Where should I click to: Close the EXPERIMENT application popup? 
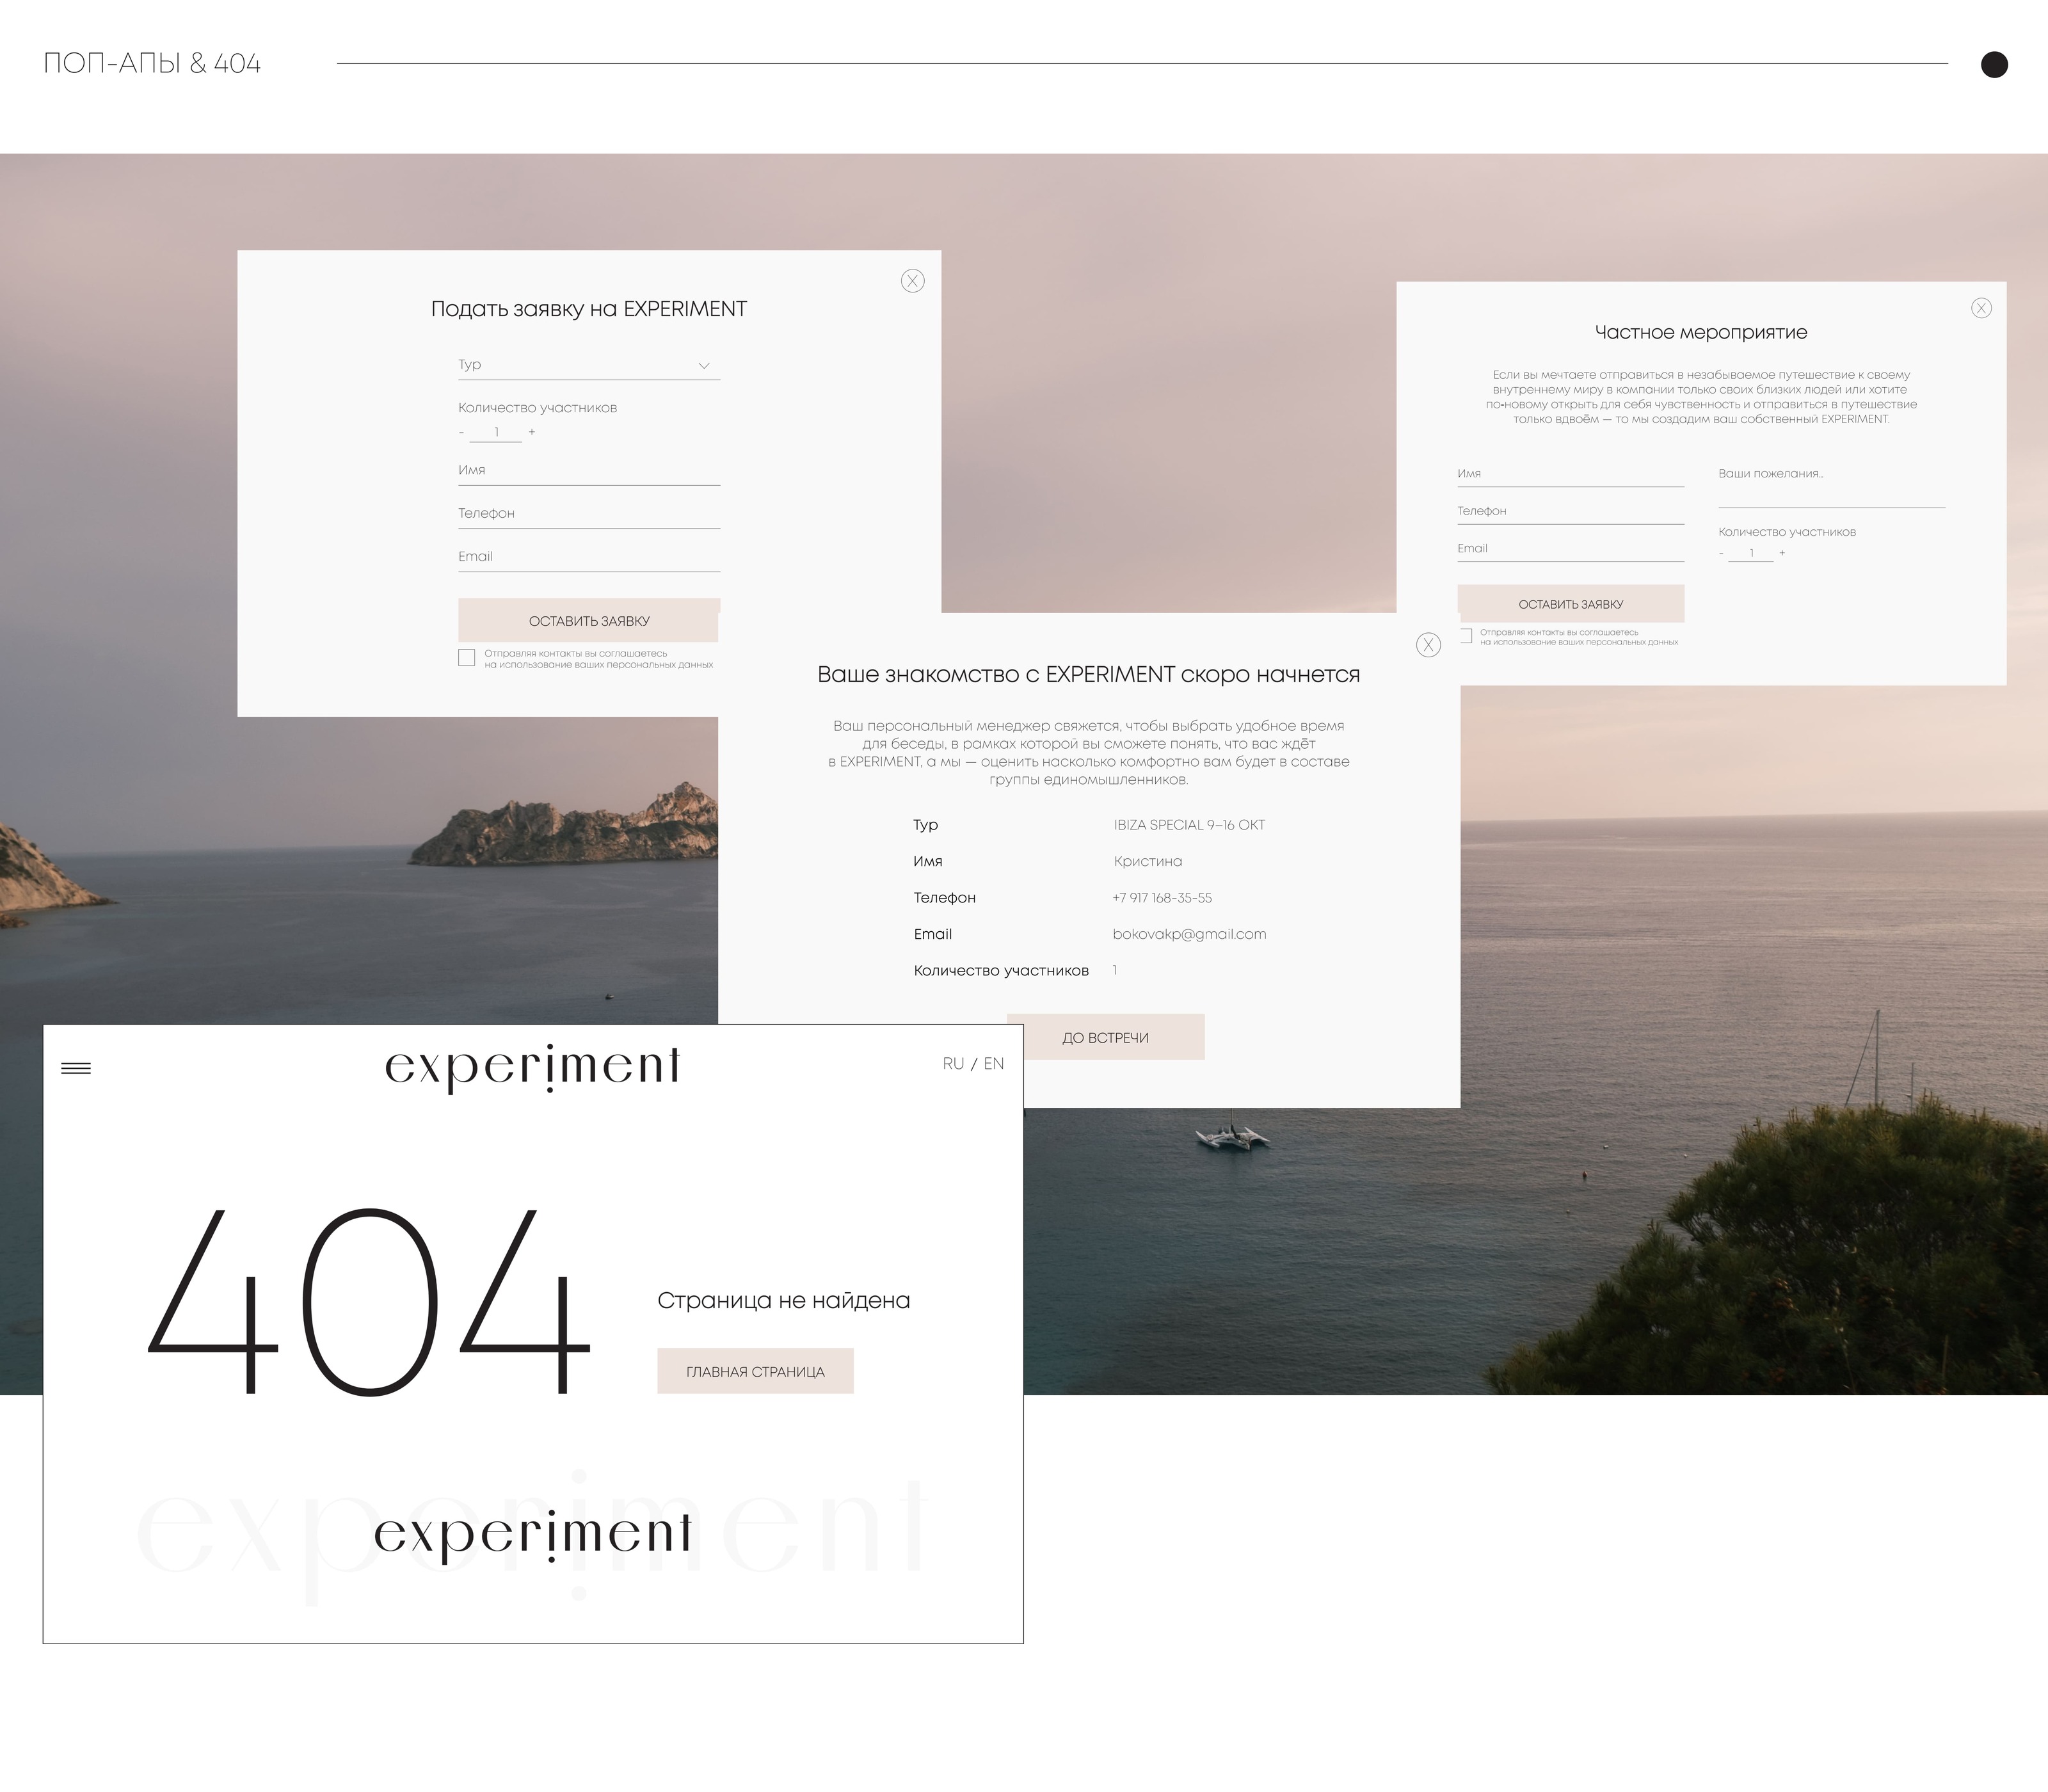point(912,281)
